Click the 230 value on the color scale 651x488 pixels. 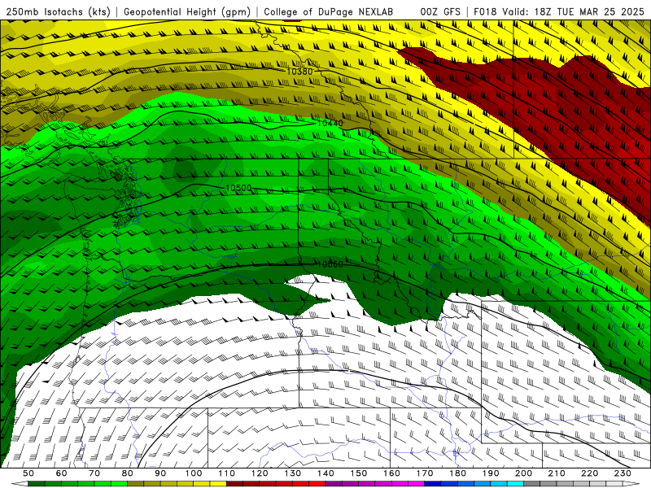(623, 473)
